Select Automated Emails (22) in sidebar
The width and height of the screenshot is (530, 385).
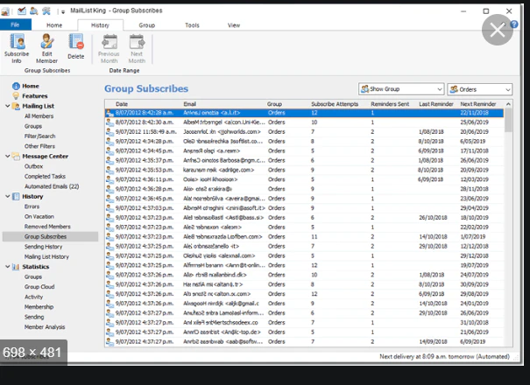pyautogui.click(x=51, y=186)
